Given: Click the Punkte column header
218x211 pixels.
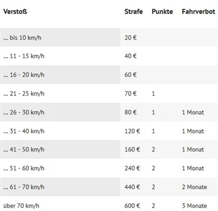Looking at the screenshot, I should [x=162, y=11].
